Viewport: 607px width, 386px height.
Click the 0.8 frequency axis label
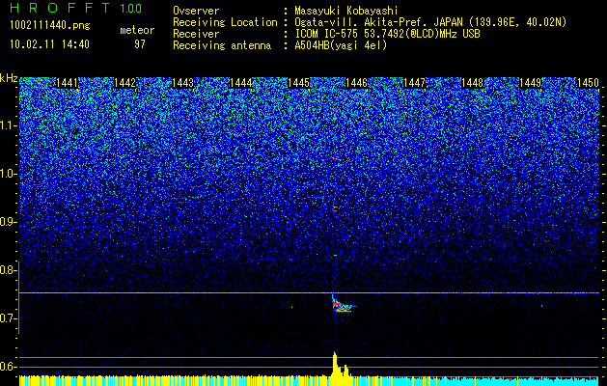coord(8,270)
